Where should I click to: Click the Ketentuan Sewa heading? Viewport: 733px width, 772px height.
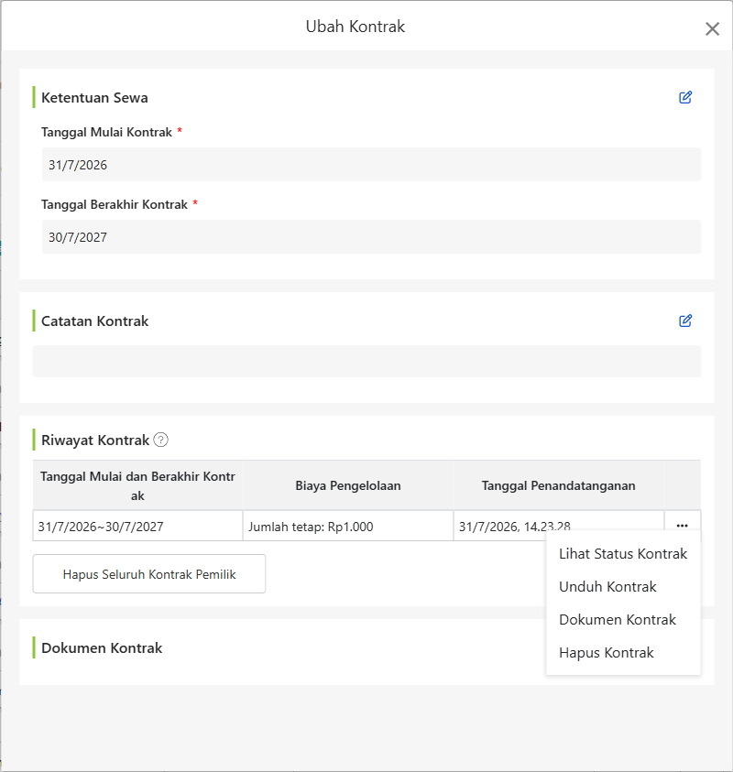tap(94, 97)
